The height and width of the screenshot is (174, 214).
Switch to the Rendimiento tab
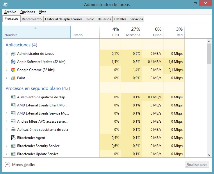(x=32, y=19)
